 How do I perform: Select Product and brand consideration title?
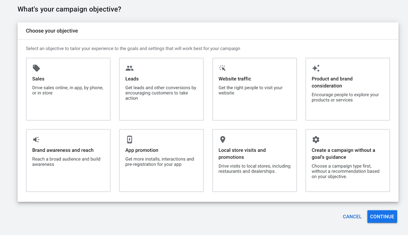pyautogui.click(x=332, y=82)
